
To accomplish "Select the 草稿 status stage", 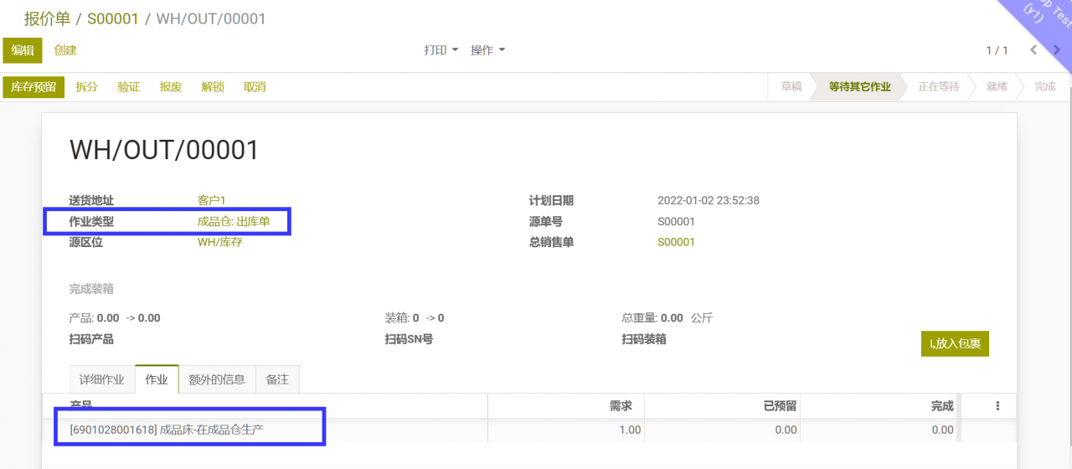I will pos(791,87).
